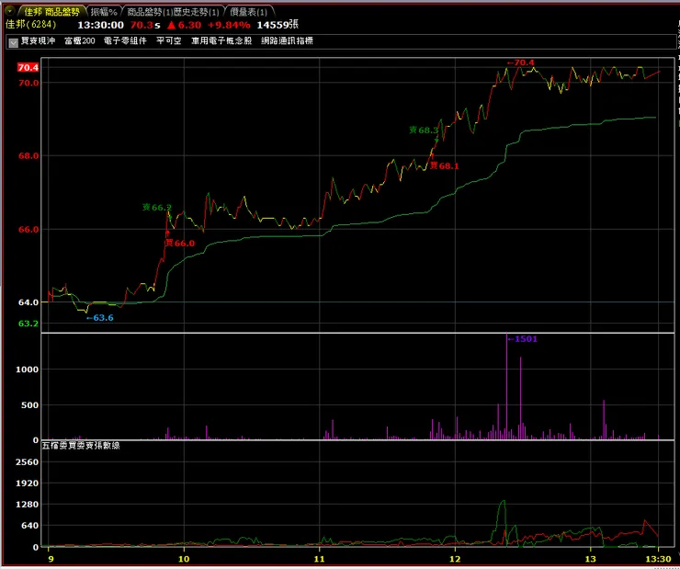Select the 佳邦 商品盤勢 tab
The width and height of the screenshot is (680, 569).
(51, 11)
